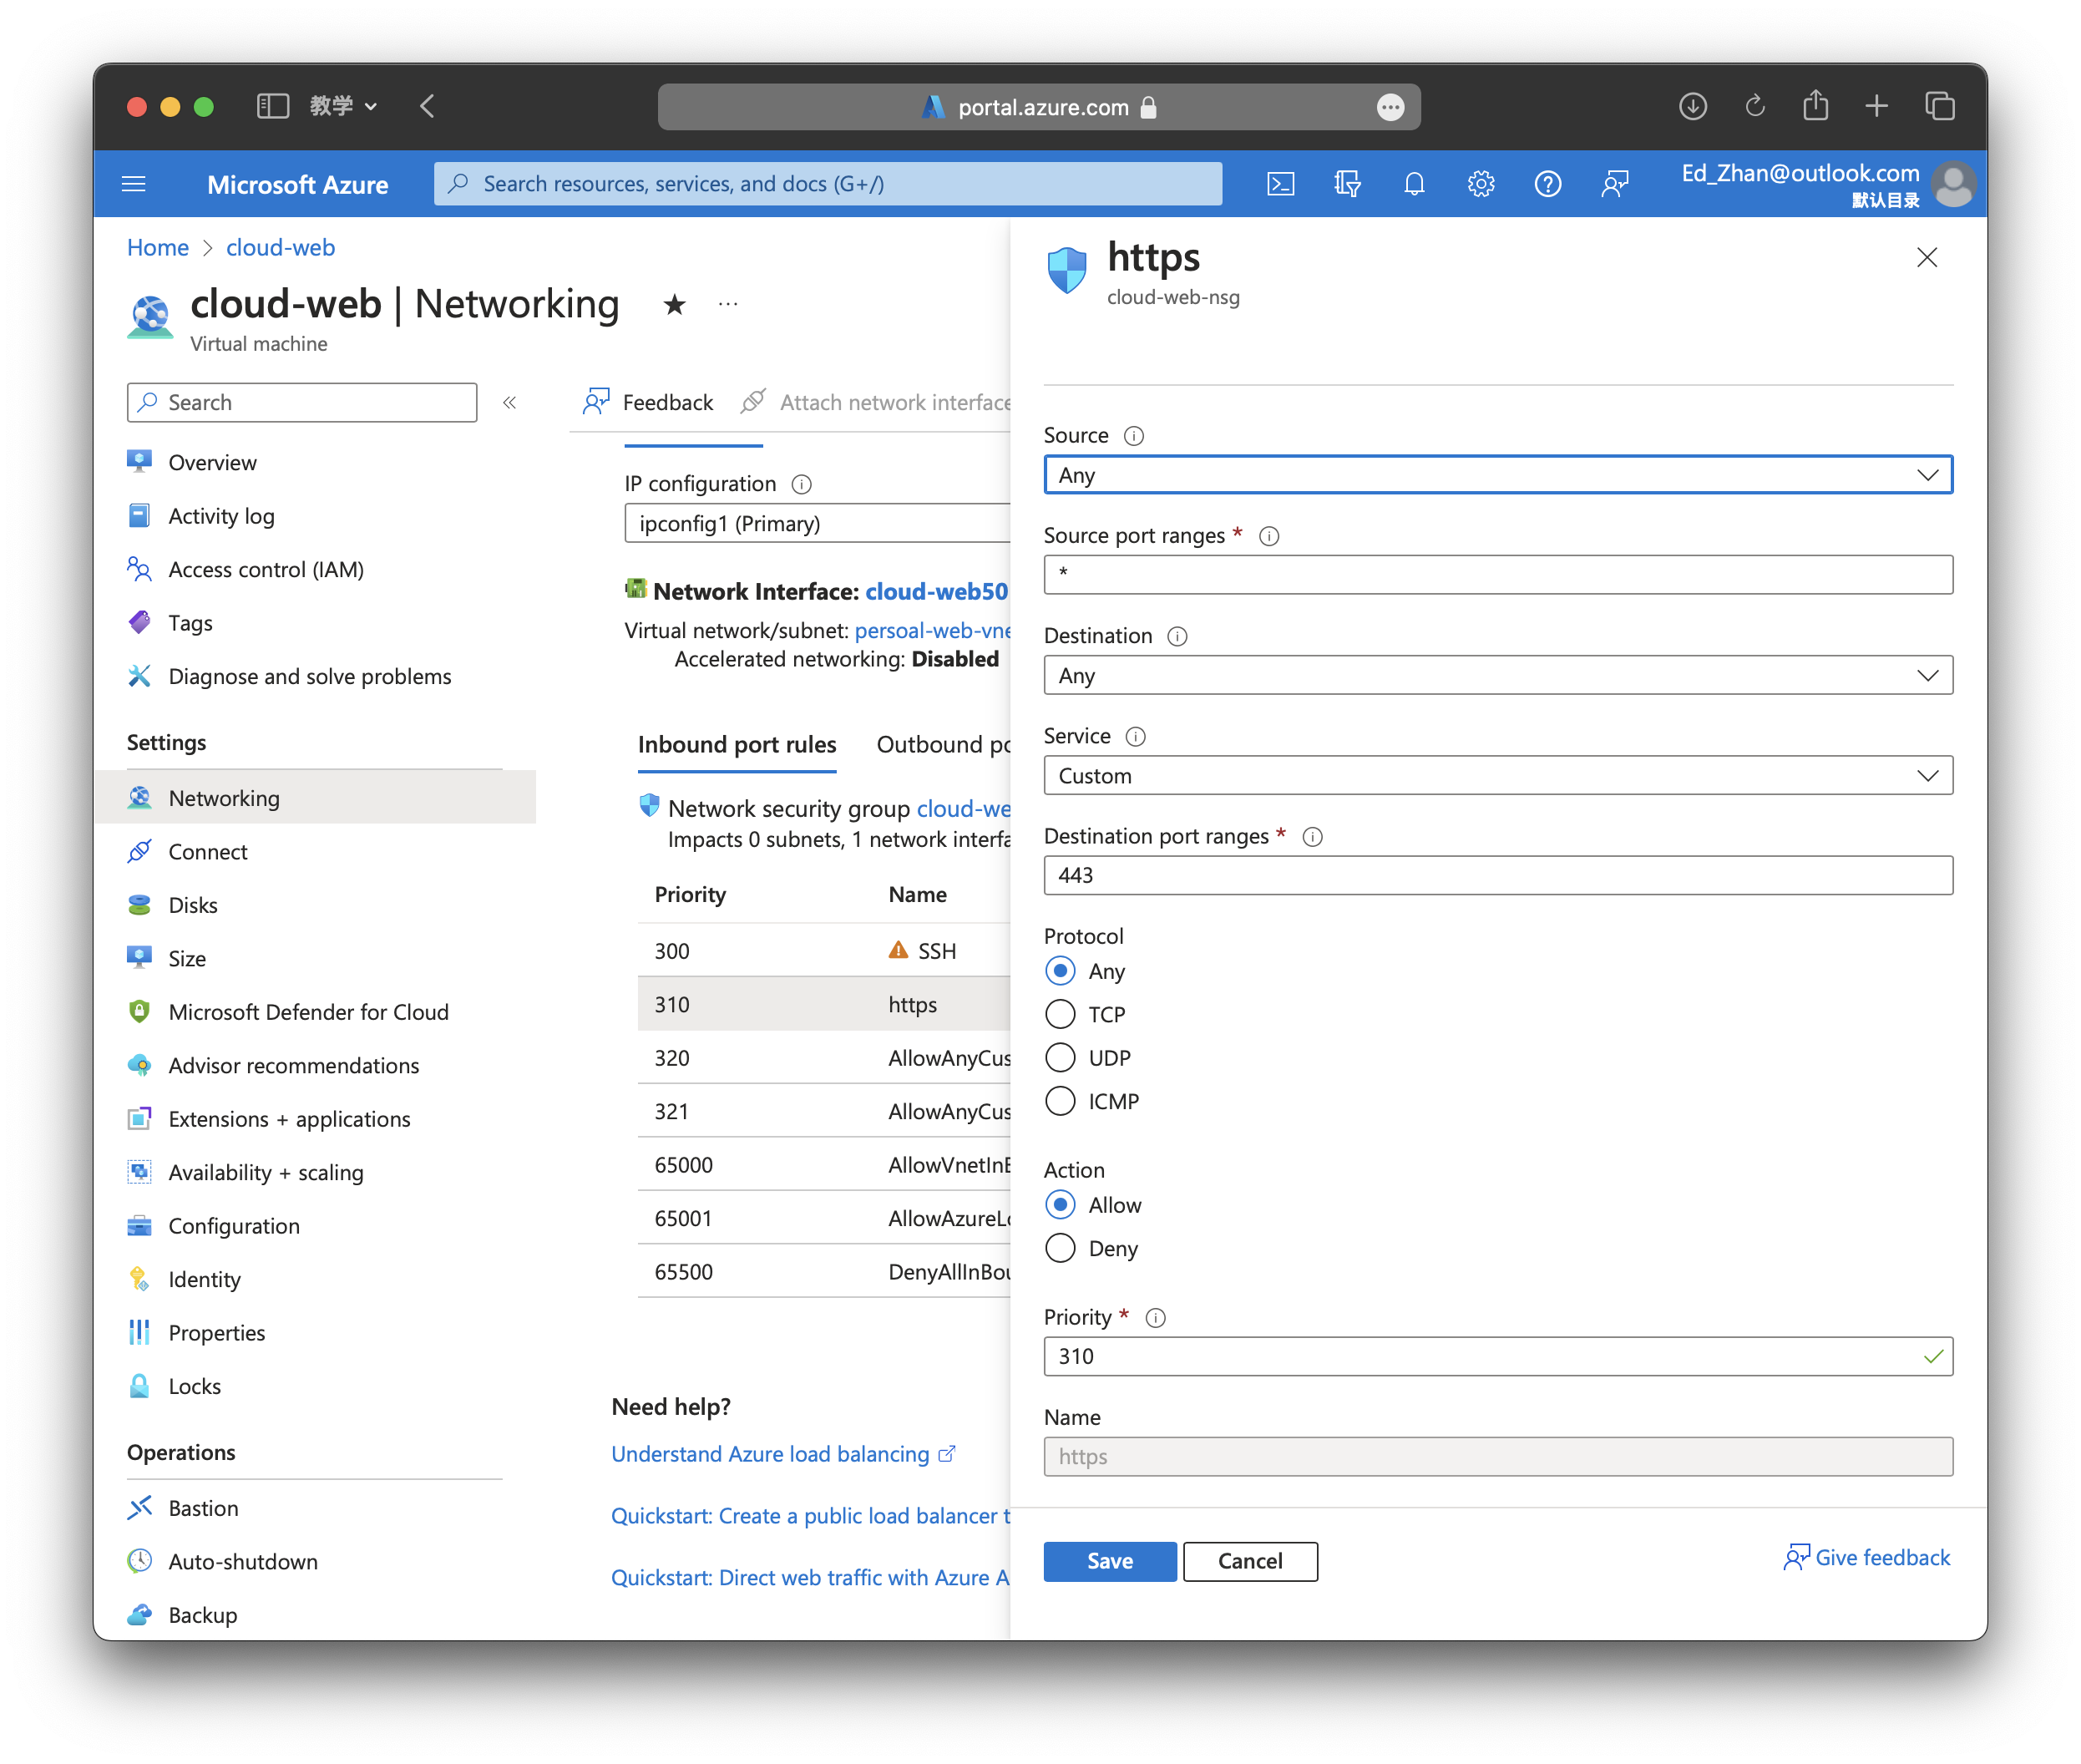The width and height of the screenshot is (2081, 1764).
Task: Click Cancel on the rule pane
Action: coord(1249,1561)
